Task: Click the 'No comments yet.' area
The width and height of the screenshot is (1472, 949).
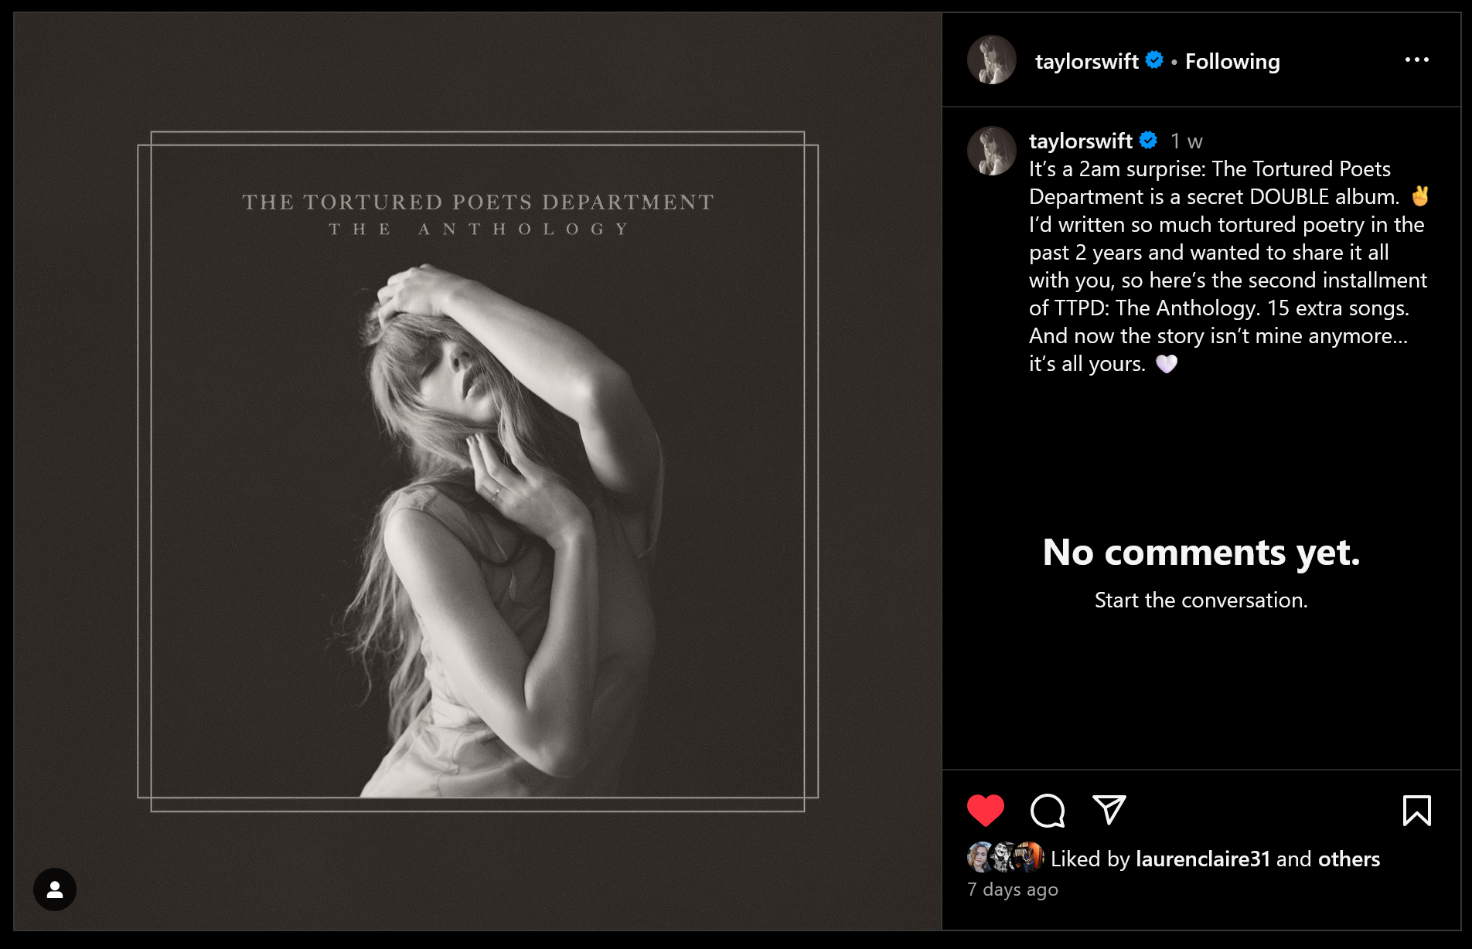Action: [1201, 553]
